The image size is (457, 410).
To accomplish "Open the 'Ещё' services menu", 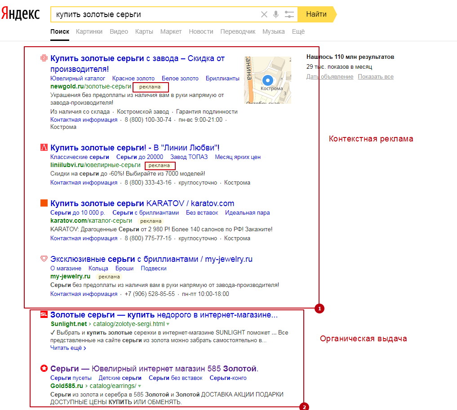I will click(x=298, y=31).
